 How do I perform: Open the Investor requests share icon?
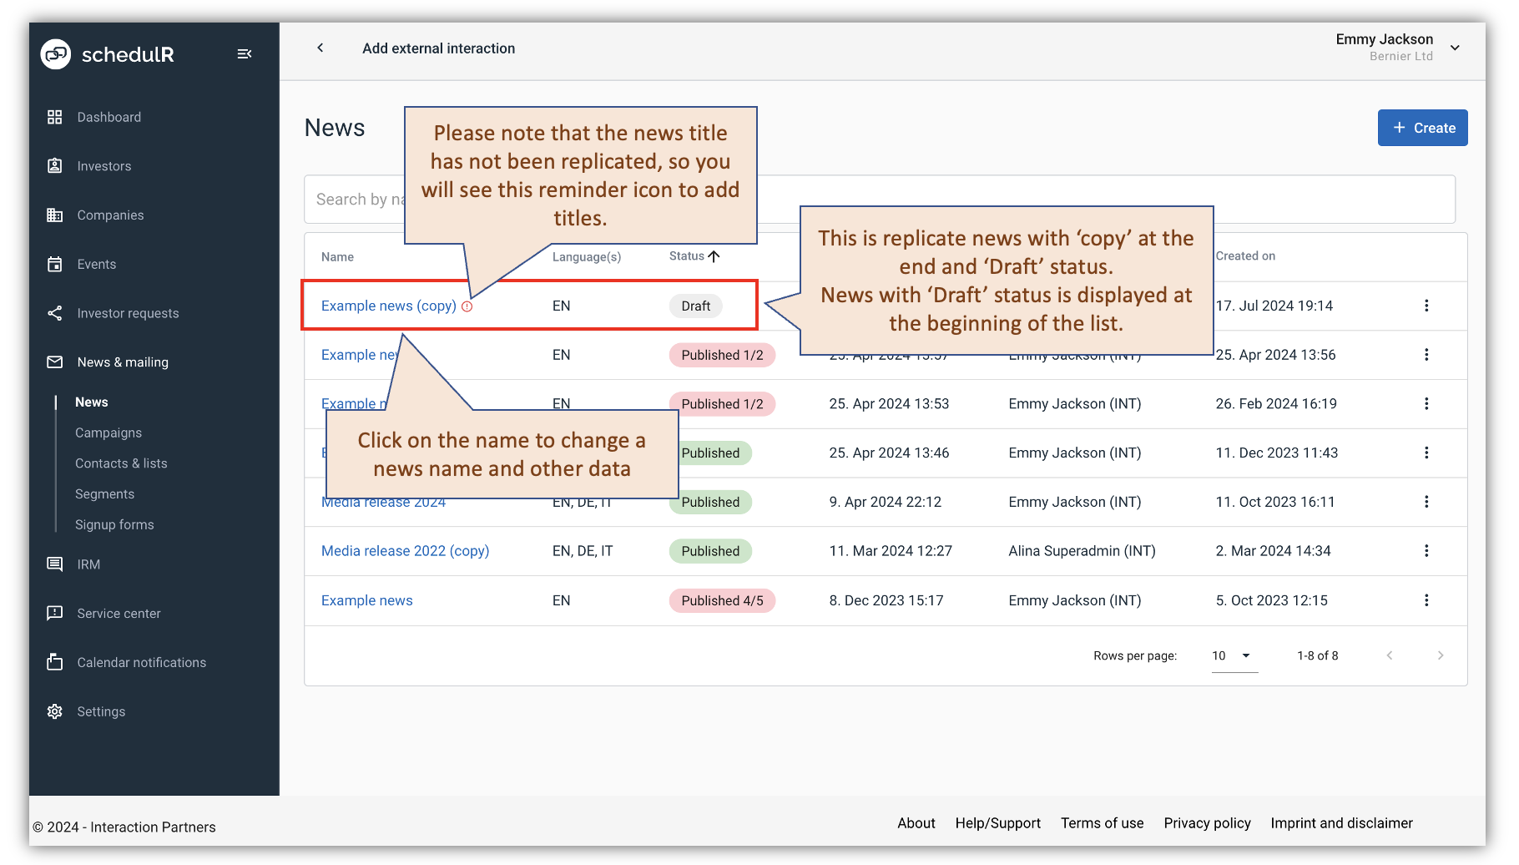(x=55, y=312)
